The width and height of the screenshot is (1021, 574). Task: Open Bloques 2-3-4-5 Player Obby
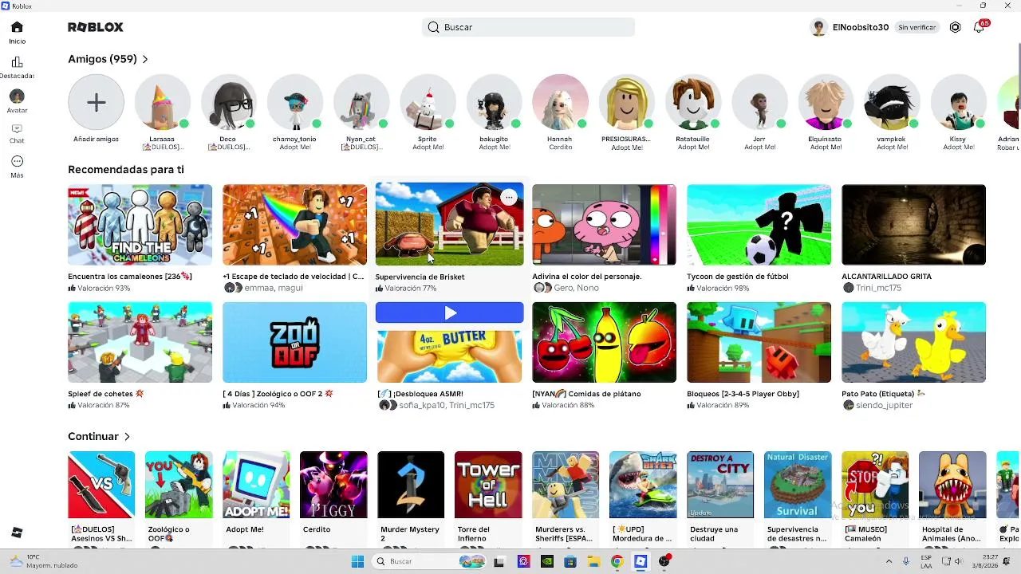759,342
